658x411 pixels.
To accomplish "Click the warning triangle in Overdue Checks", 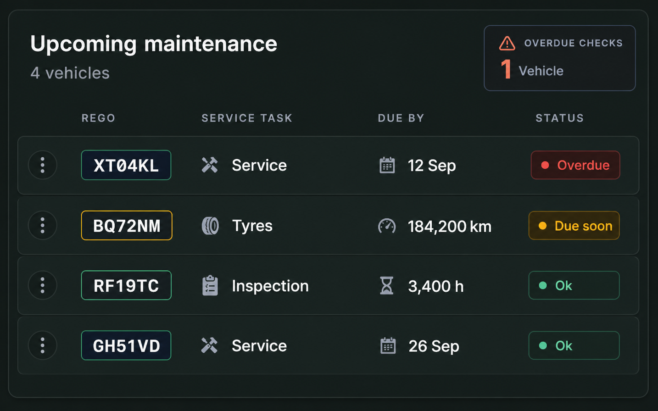I will click(507, 43).
